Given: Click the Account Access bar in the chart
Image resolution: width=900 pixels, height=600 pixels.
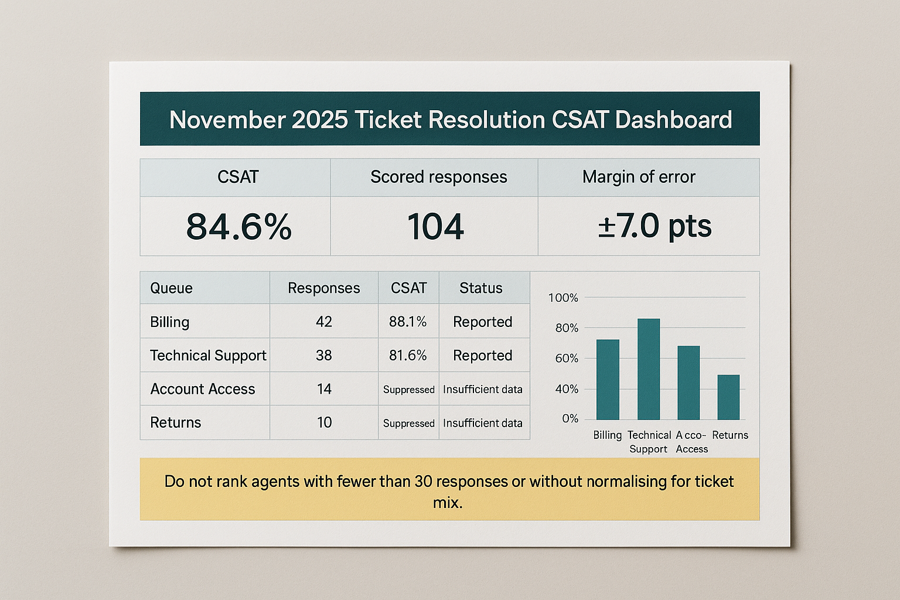Looking at the screenshot, I should 688,383.
